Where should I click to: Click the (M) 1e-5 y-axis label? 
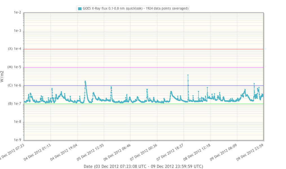pos(15,67)
